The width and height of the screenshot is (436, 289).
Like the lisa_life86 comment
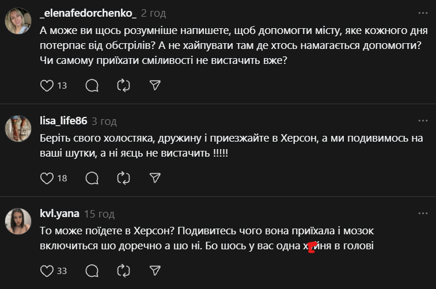coord(47,178)
